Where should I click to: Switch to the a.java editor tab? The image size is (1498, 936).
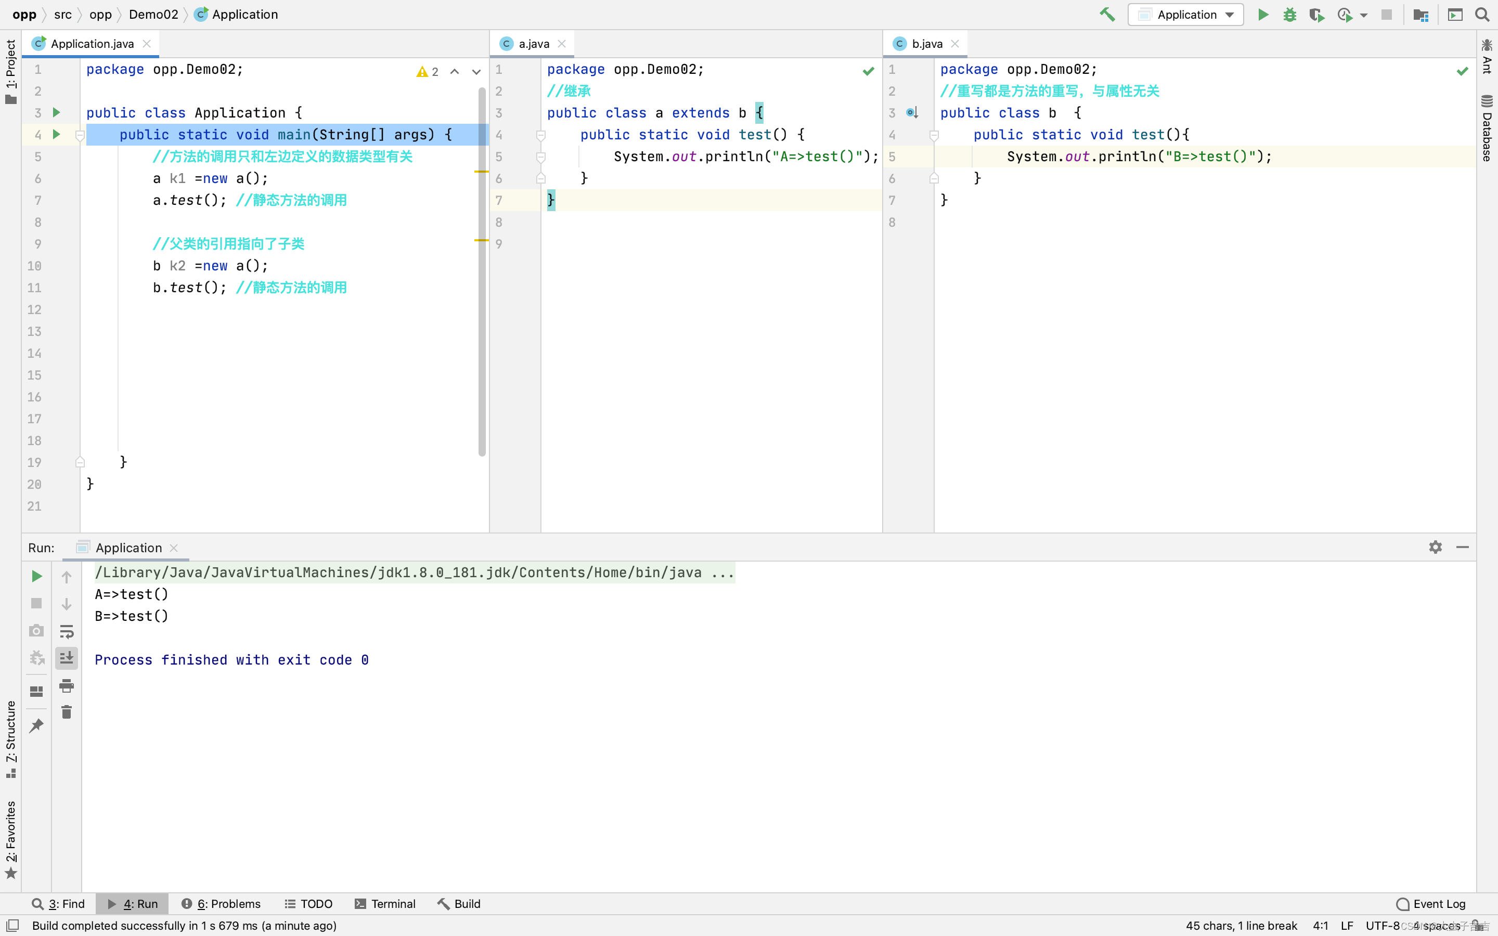[534, 44]
